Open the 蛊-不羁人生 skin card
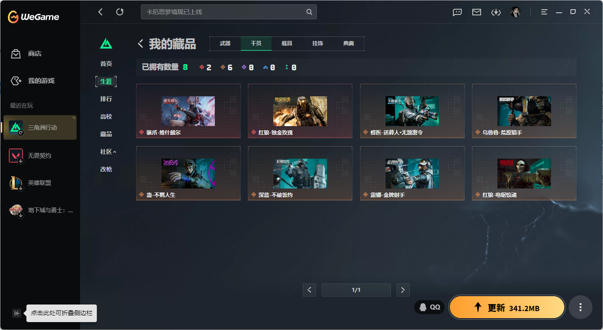 tap(188, 173)
